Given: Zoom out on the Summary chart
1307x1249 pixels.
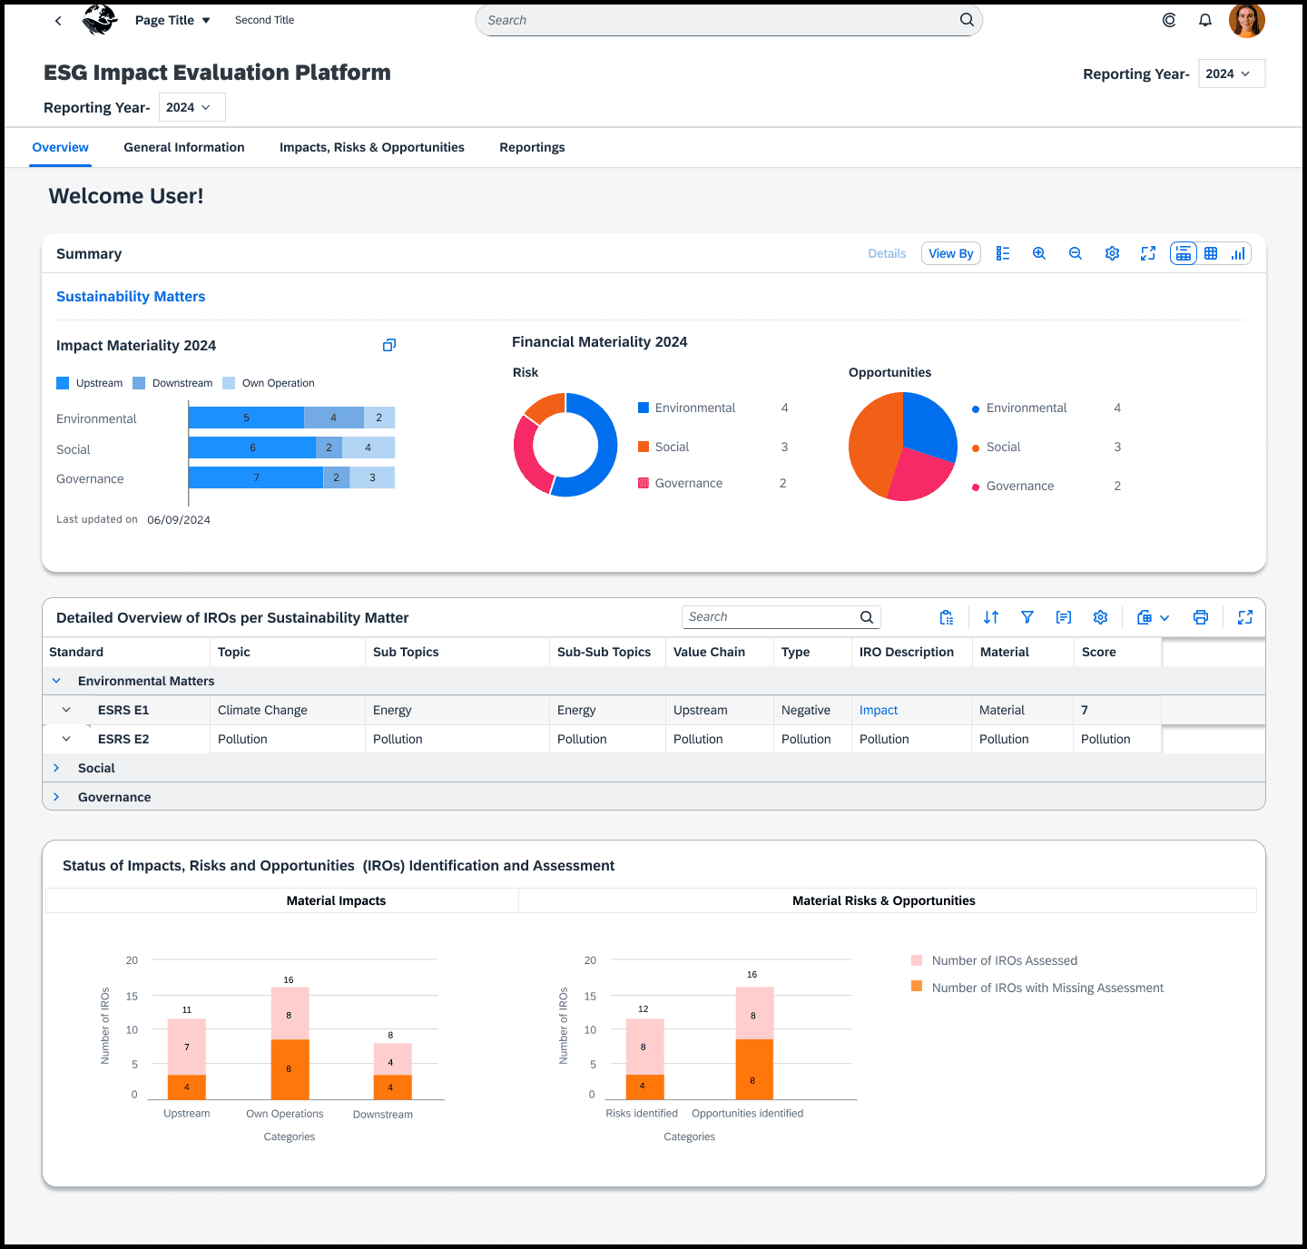Looking at the screenshot, I should point(1076,254).
